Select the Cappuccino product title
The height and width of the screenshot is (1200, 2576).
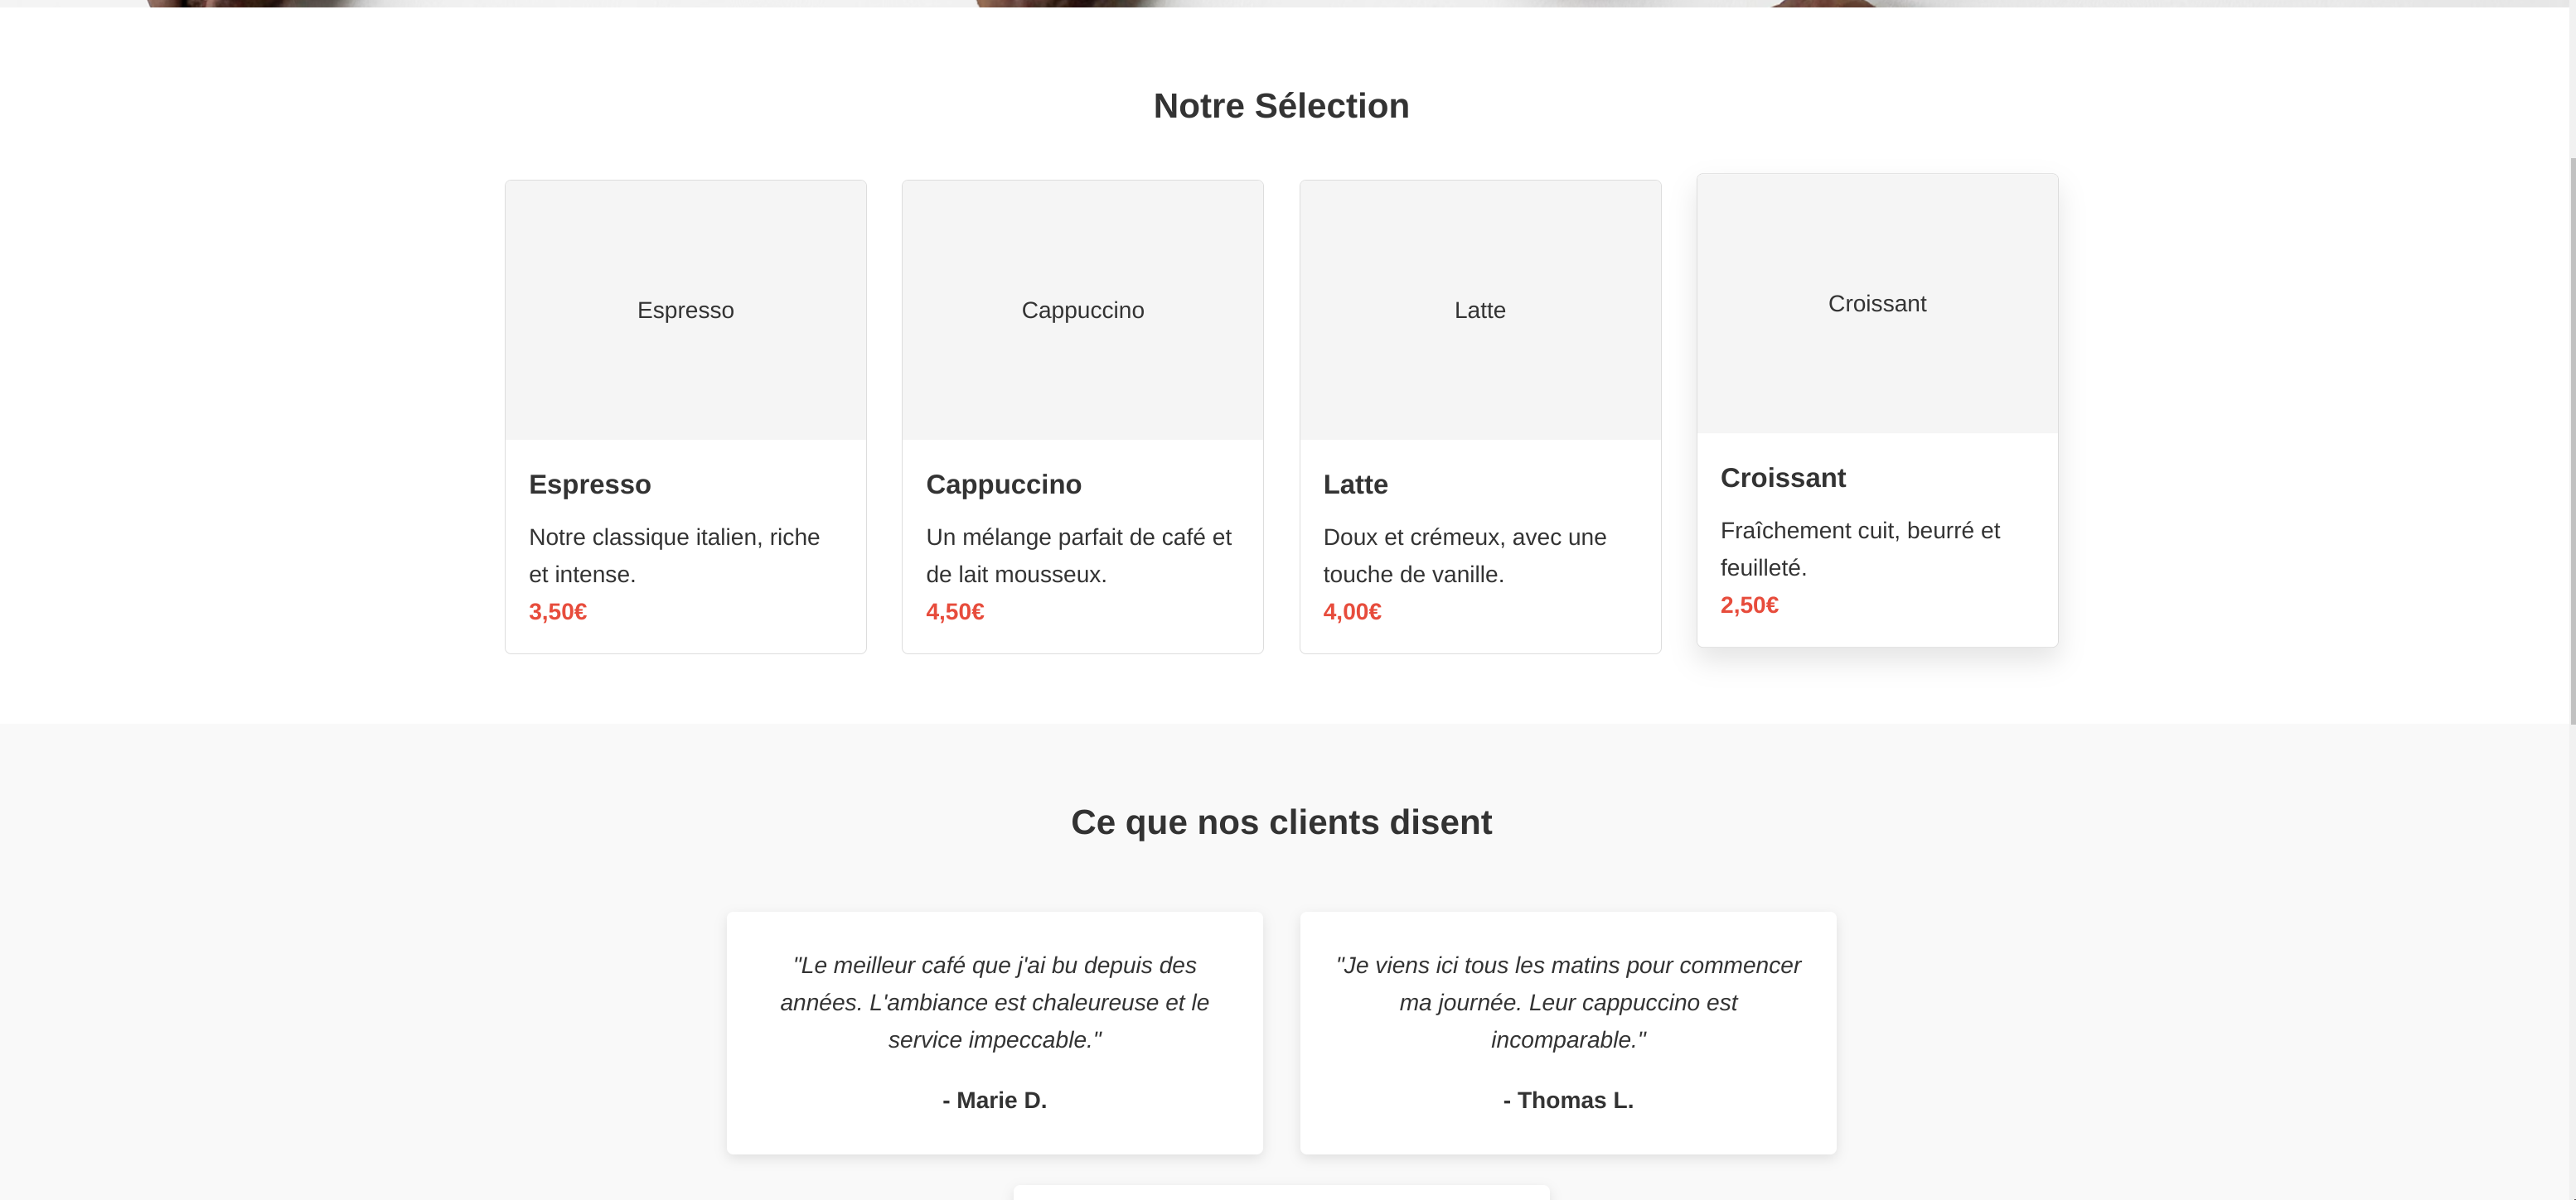[1003, 484]
